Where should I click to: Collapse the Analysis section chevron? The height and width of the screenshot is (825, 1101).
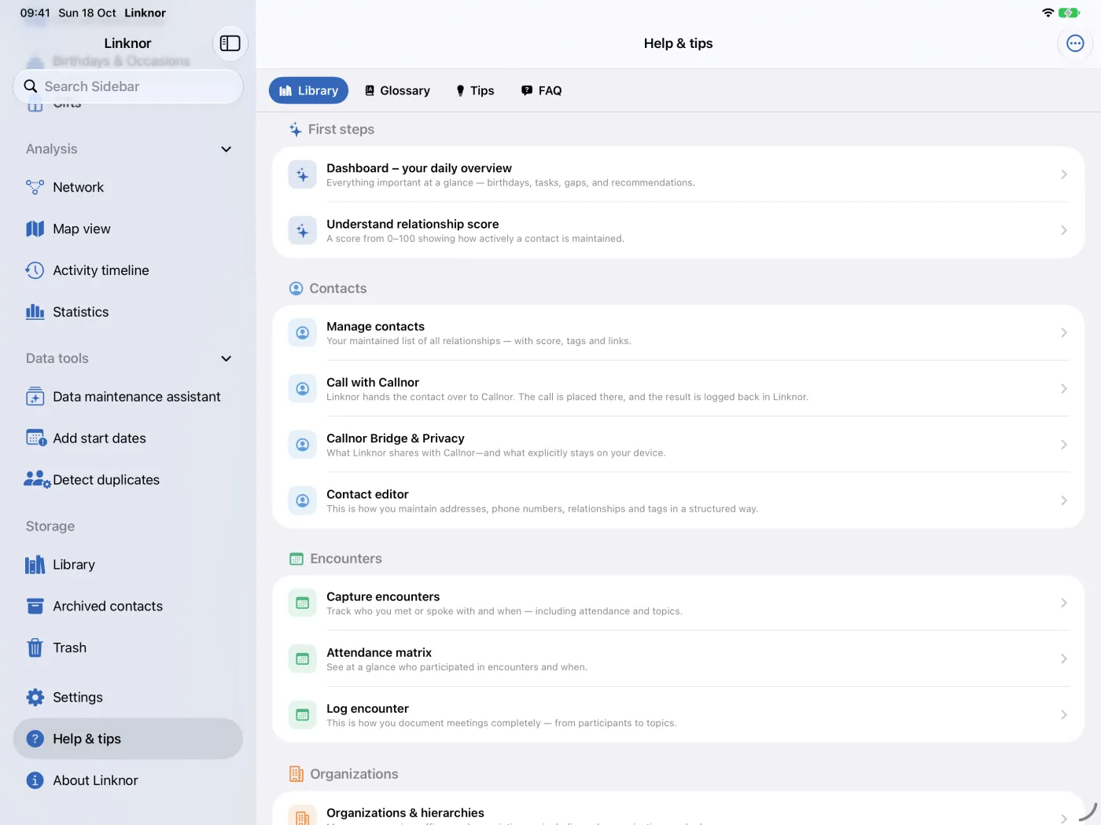(x=226, y=149)
